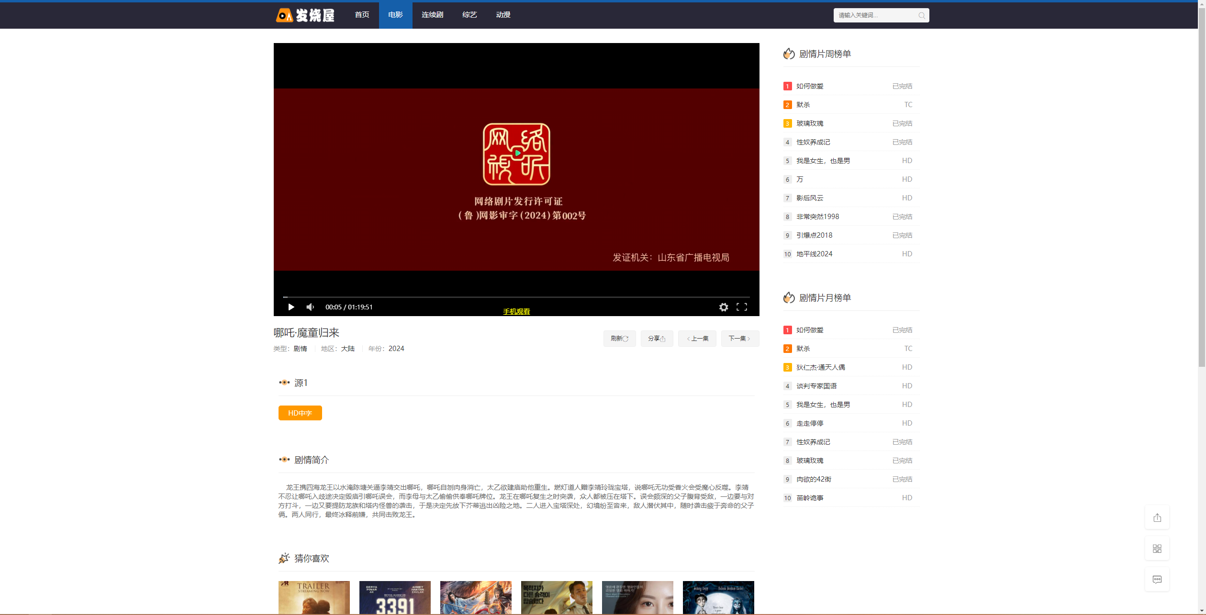Open the floating comment bubble icon
This screenshot has width=1206, height=615.
coord(1157,580)
